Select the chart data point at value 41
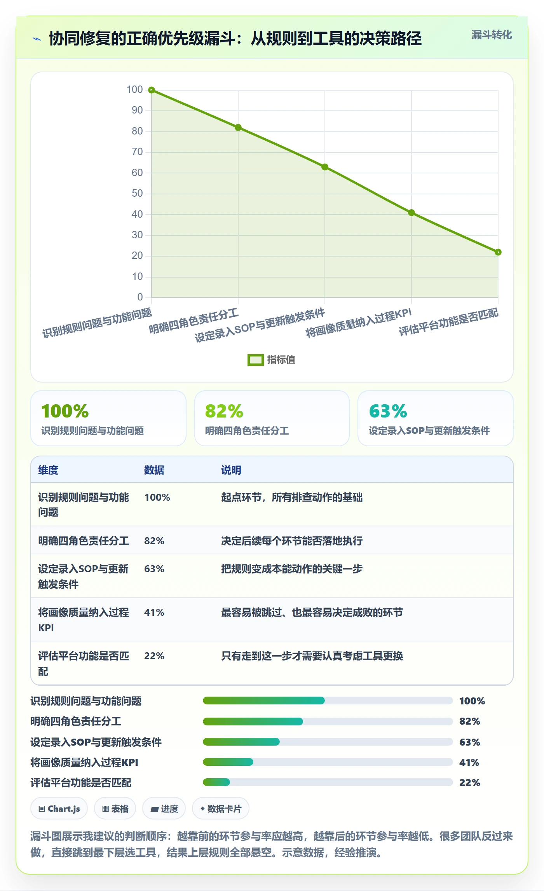This screenshot has width=544, height=891. [x=411, y=213]
